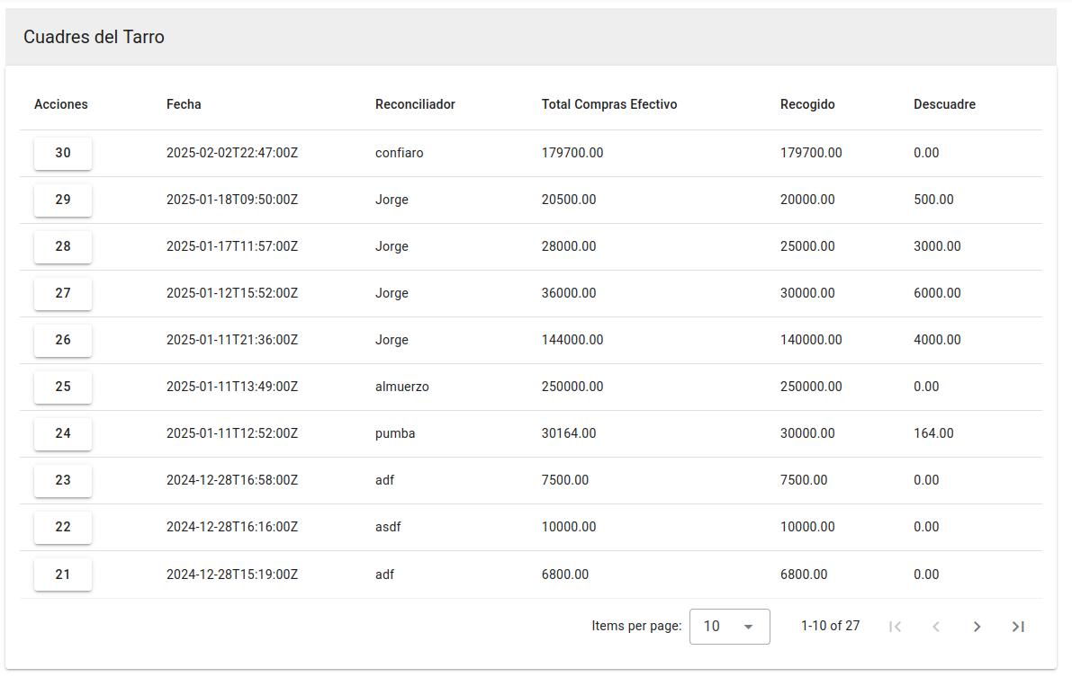Open record number 29
This screenshot has width=1072, height=677.
click(x=63, y=200)
